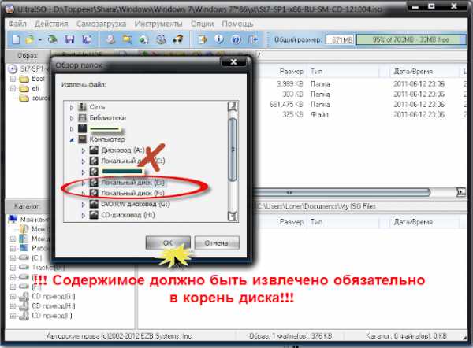Collapse the Компьютер node in the dialog
The image size is (473, 348).
coord(72,139)
